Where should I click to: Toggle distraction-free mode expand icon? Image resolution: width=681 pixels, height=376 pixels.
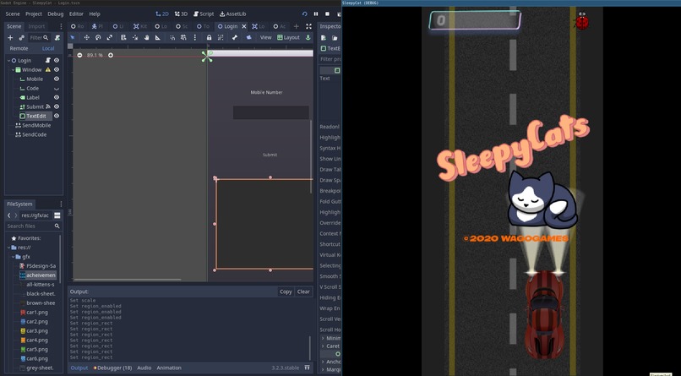point(308,26)
